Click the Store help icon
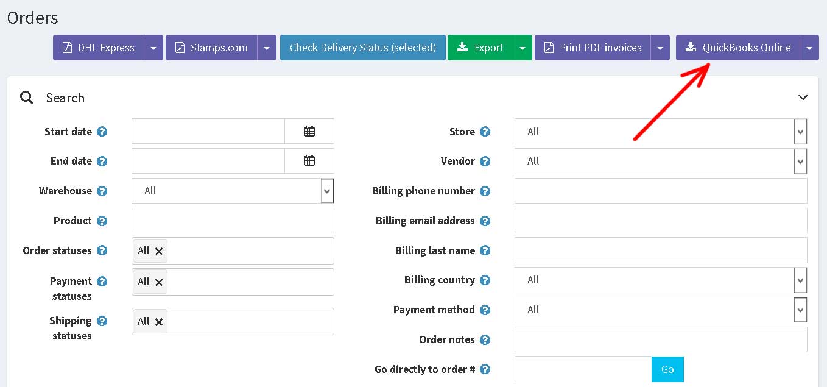 click(485, 132)
